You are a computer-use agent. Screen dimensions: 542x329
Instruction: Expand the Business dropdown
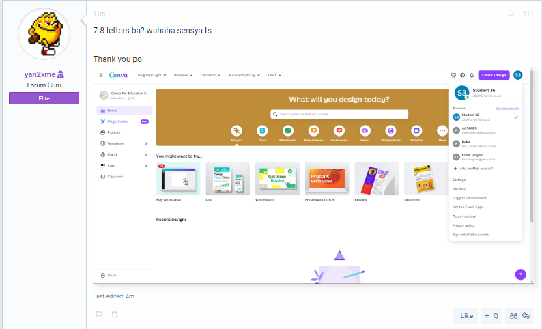(x=183, y=75)
